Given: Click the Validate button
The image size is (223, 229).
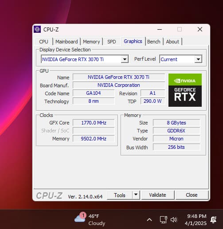Looking at the screenshot, I should pyautogui.click(x=157, y=195).
